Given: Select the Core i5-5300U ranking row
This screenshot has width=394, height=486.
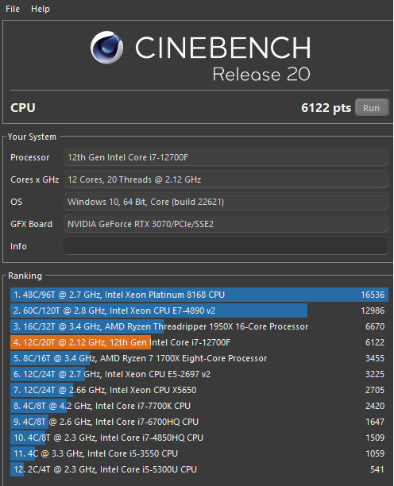Looking at the screenshot, I should pos(199,469).
